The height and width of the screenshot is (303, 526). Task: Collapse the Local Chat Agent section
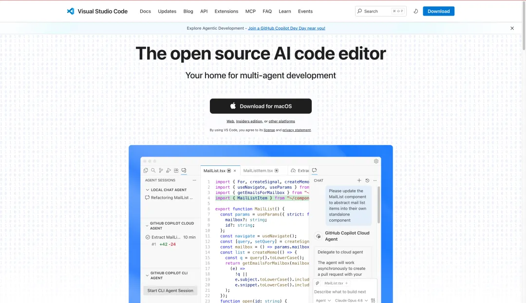pyautogui.click(x=147, y=190)
